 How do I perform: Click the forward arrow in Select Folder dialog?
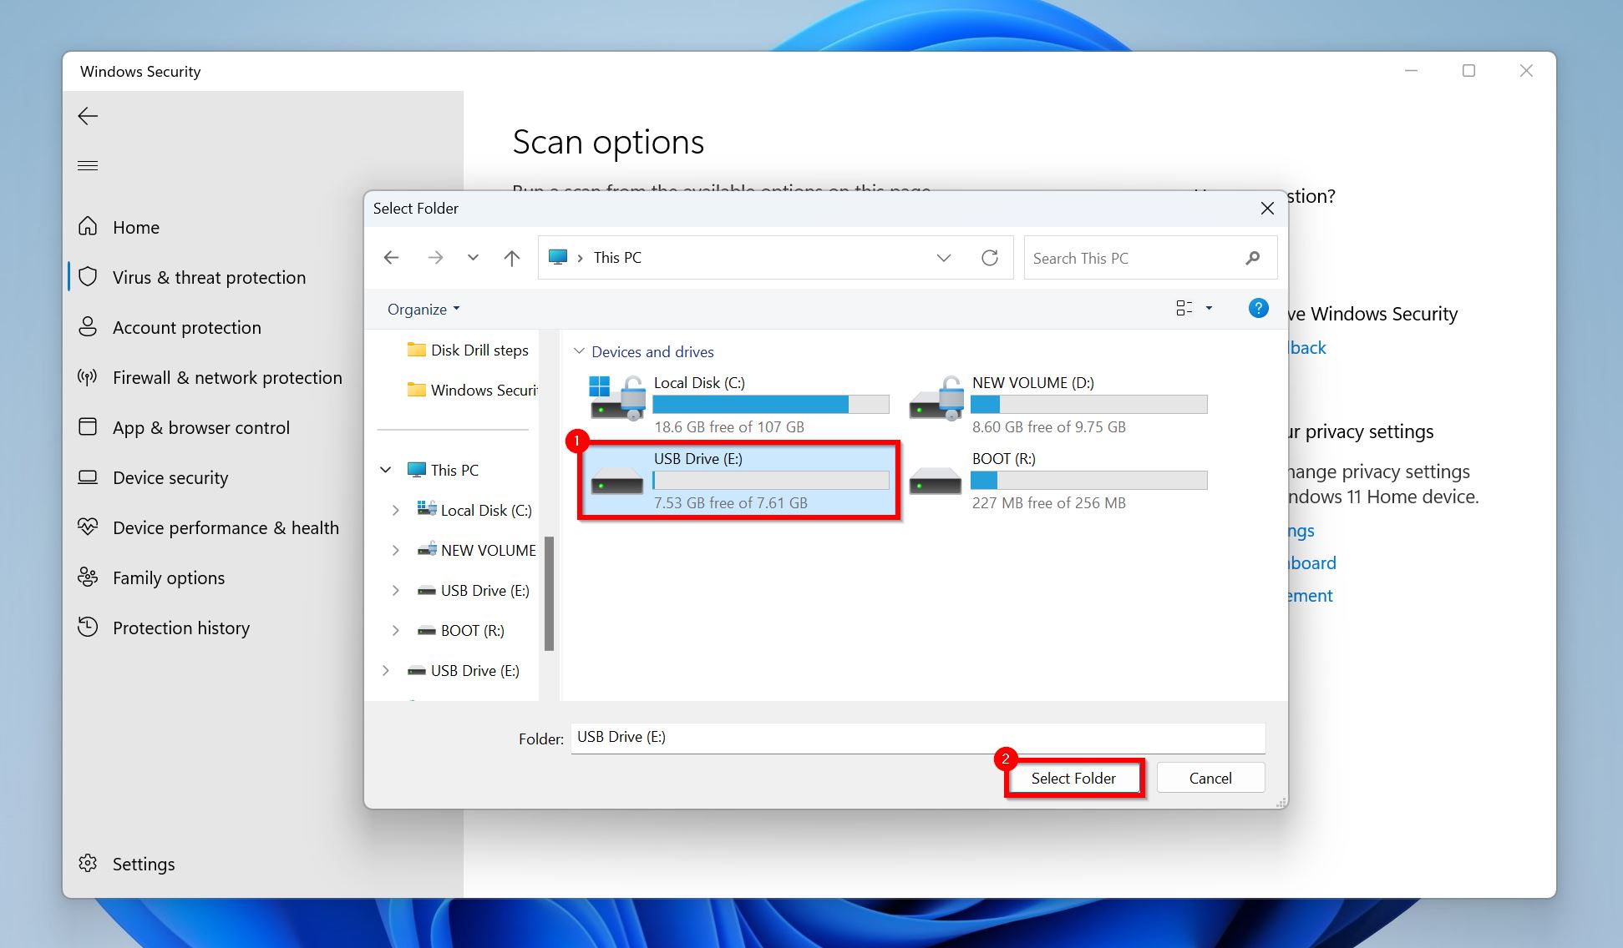tap(435, 258)
